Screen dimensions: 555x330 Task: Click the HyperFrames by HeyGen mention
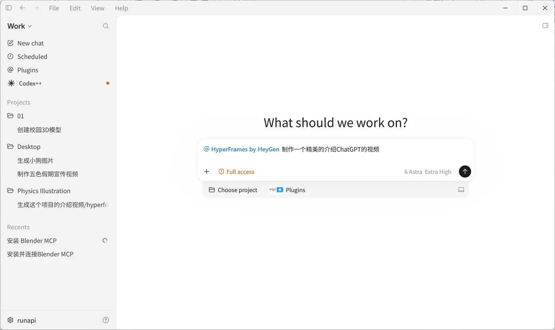[241, 149]
